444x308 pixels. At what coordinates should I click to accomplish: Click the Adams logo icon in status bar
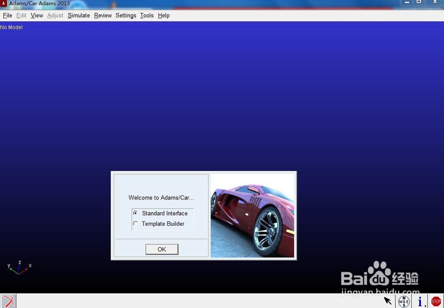click(x=8, y=301)
